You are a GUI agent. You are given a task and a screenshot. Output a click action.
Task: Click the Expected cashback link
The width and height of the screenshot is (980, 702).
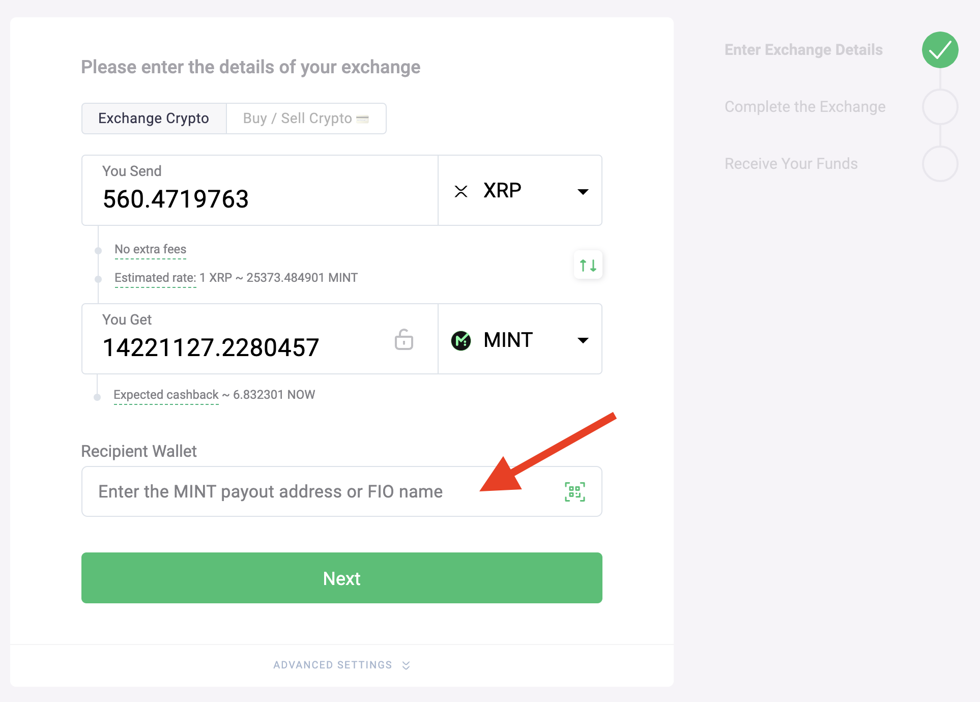point(166,395)
